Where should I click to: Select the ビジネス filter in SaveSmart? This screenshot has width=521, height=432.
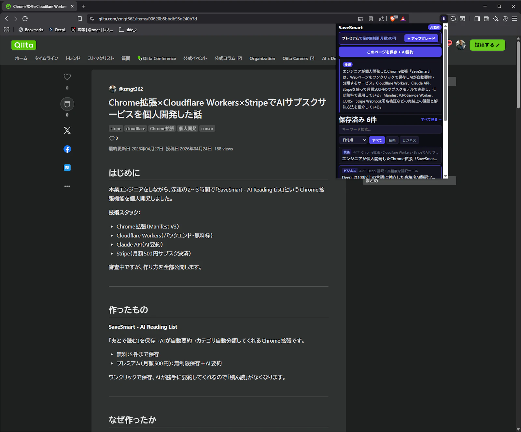(409, 140)
